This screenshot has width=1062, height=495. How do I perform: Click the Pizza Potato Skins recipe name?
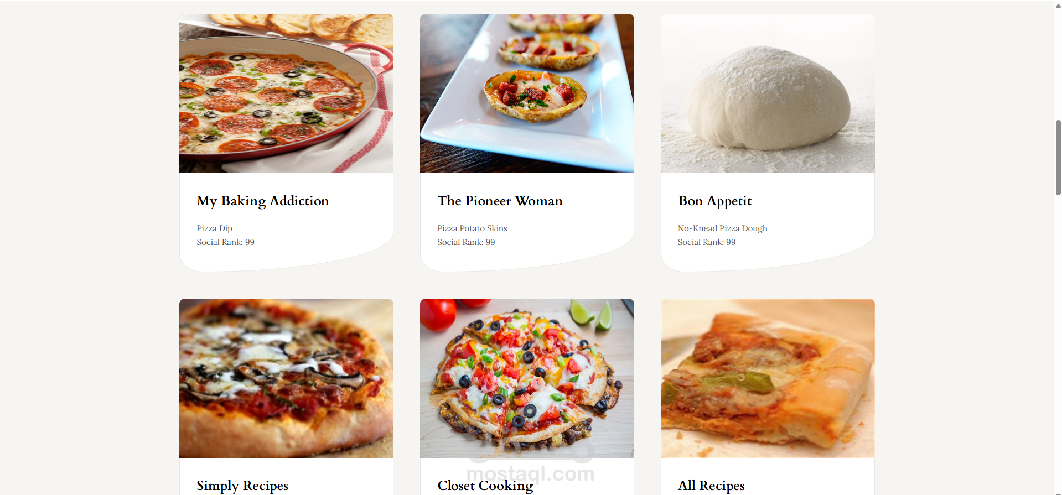coord(472,228)
